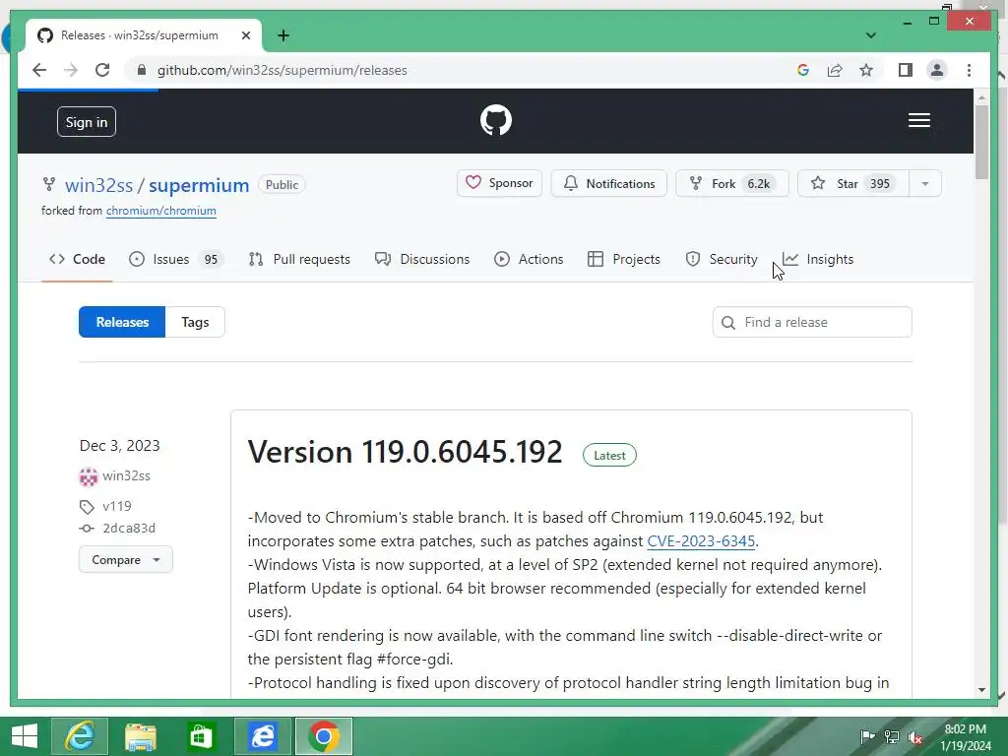Viewport: 1008px width, 756px height.
Task: Click the Action Center flag tray icon
Action: 867,736
